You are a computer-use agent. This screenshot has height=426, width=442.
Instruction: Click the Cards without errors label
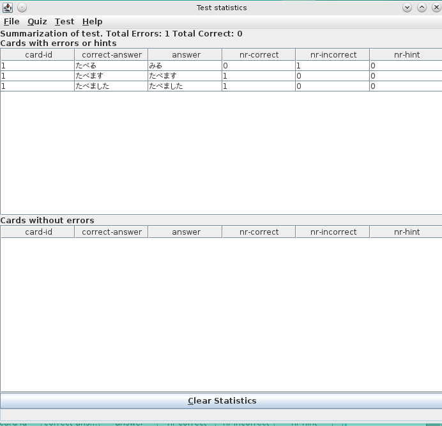tap(47, 220)
